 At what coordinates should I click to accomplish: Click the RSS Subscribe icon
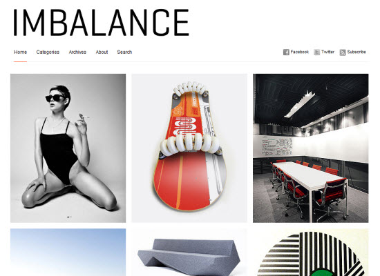[x=343, y=52]
